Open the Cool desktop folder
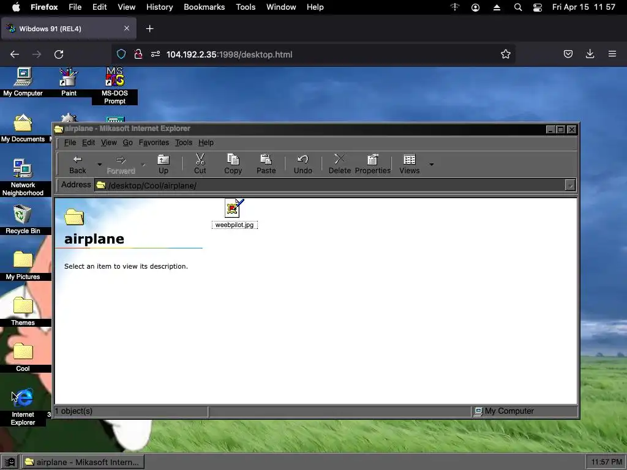The height and width of the screenshot is (470, 627). coord(23,357)
